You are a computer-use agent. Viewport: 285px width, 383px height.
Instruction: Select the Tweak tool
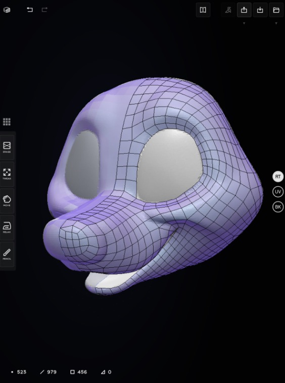[x=7, y=174]
